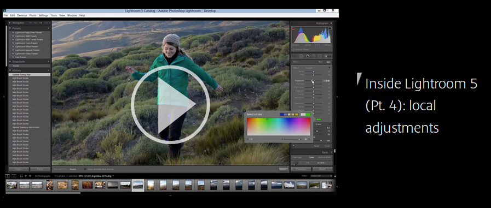
Task: Open the grid view icon in filmstrip bar
Action: [x=21, y=176]
